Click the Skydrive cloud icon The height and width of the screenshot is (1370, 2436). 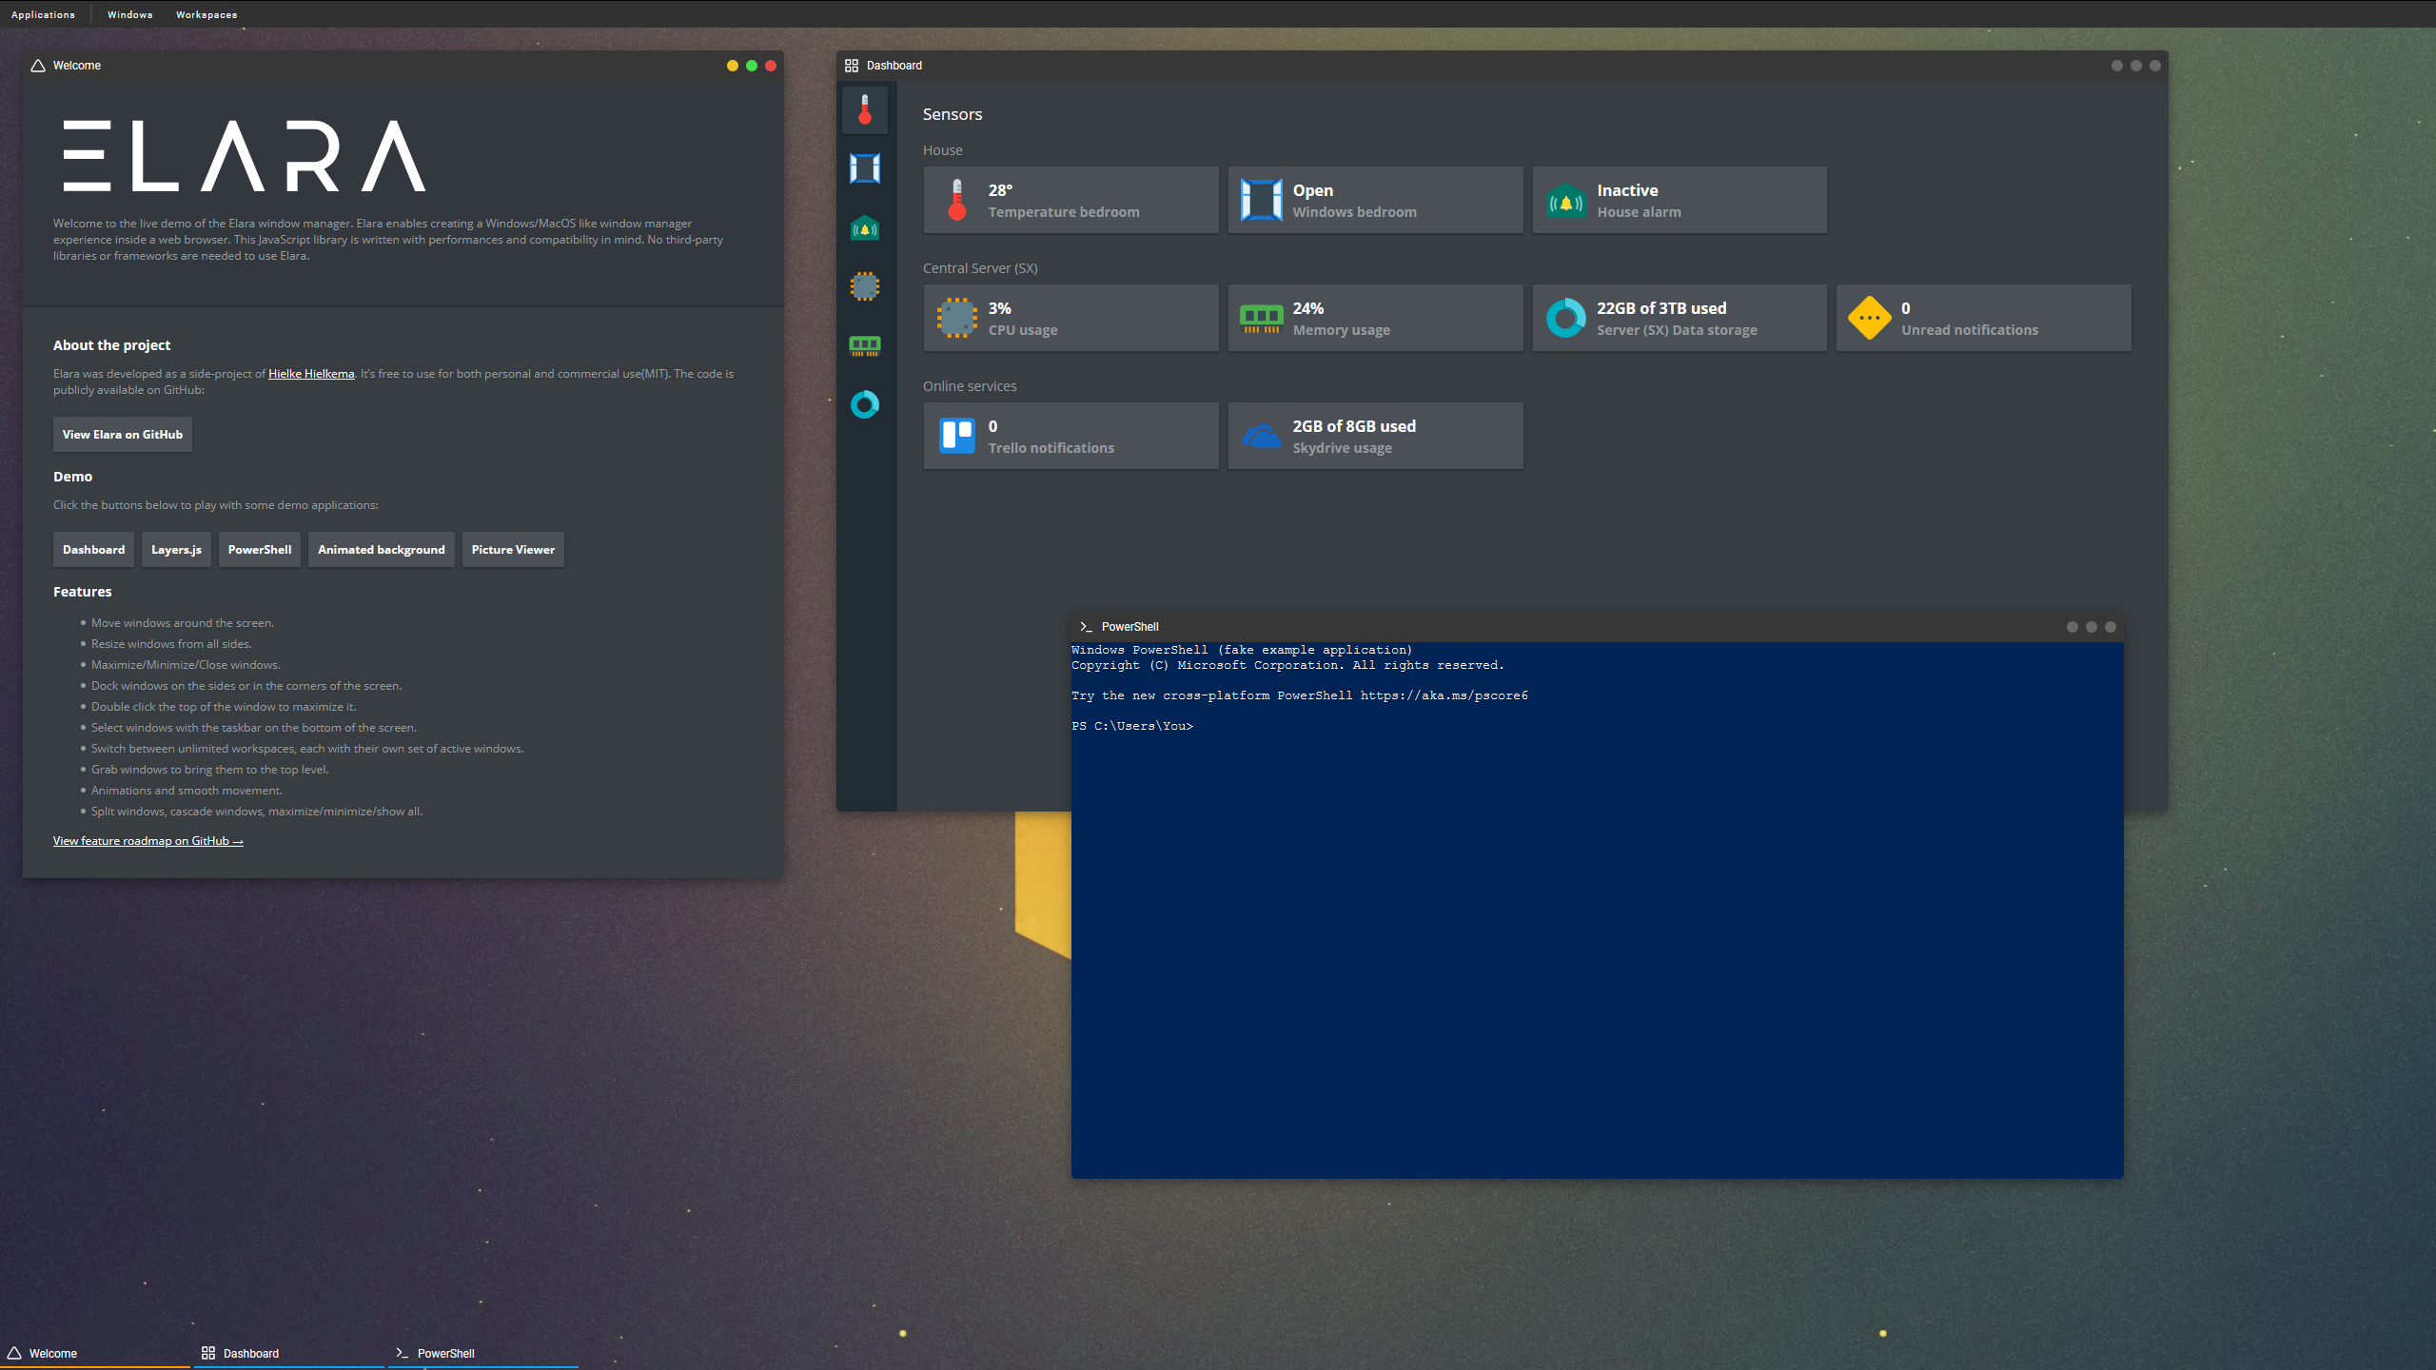click(1261, 436)
